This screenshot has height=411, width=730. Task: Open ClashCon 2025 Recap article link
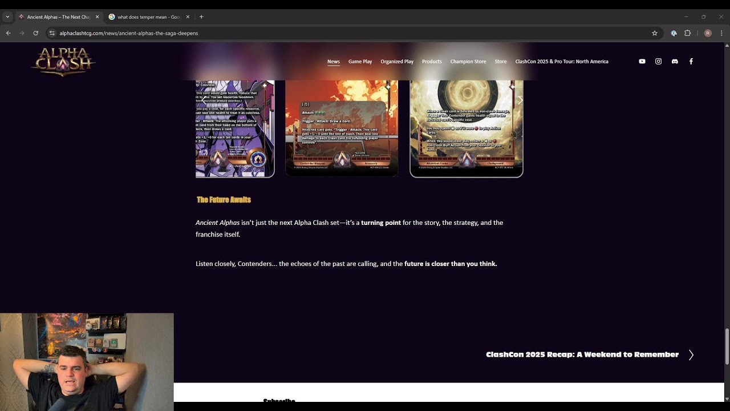pos(582,354)
